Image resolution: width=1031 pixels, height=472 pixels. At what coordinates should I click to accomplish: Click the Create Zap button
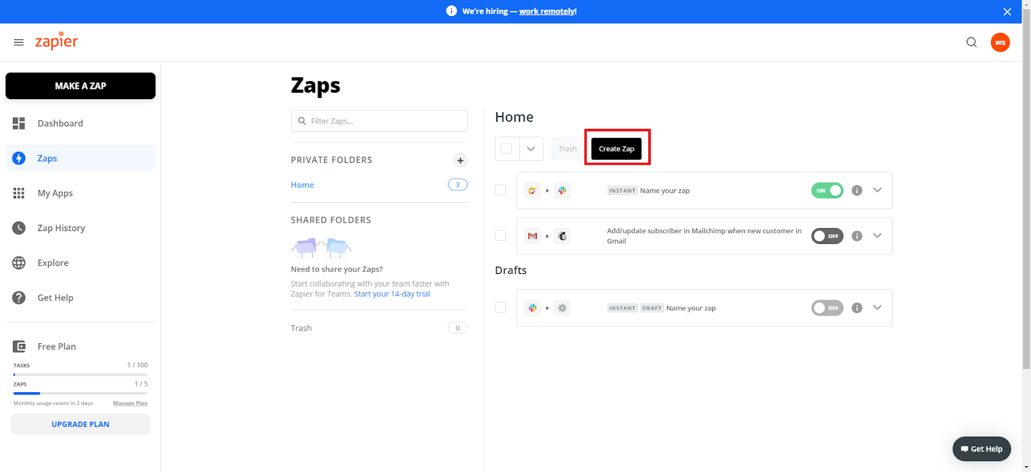[x=617, y=149]
